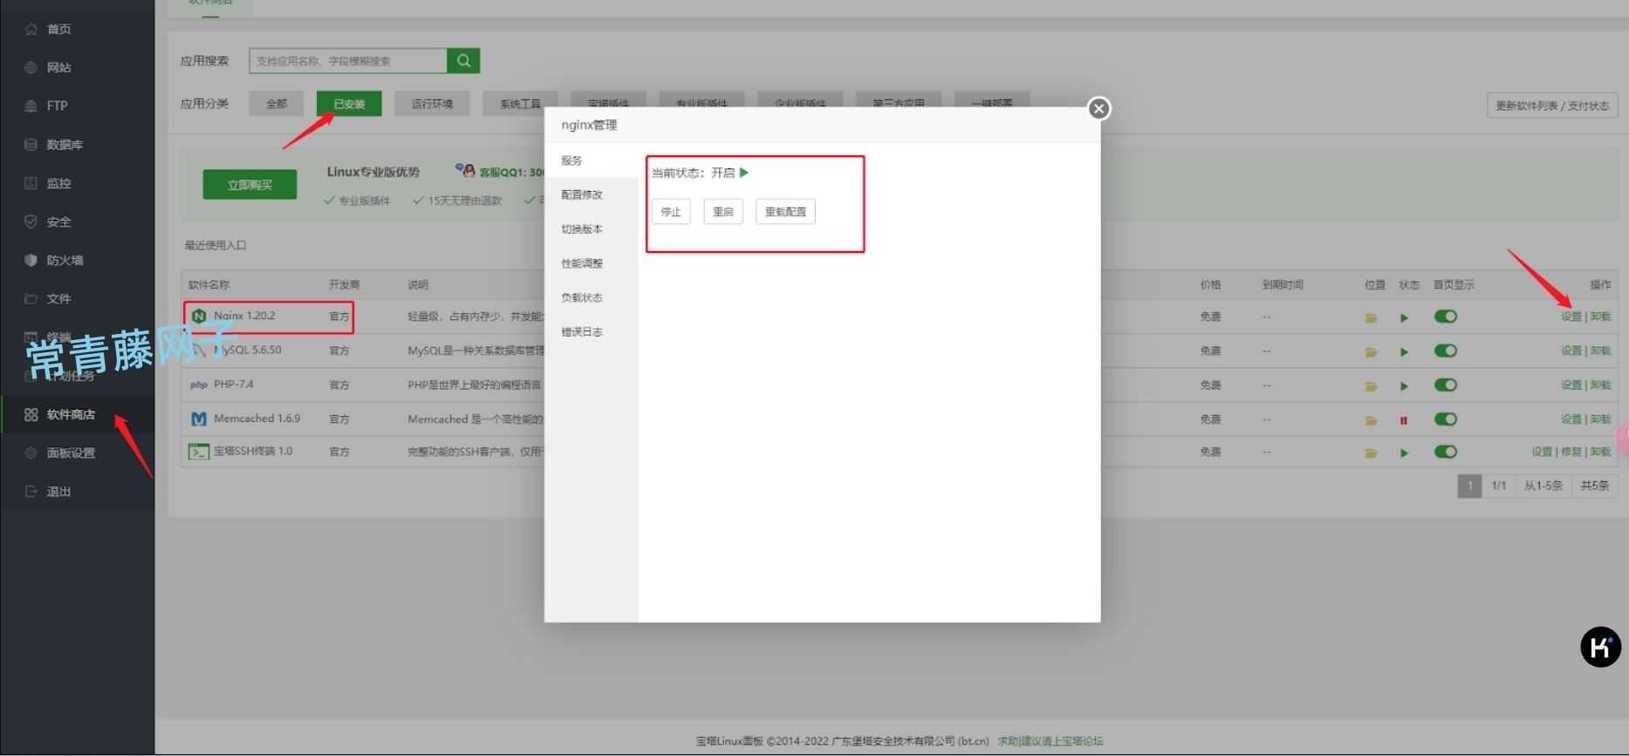Click 更新软件列表 / 支付状态 button
This screenshot has height=756, width=1629.
1552,106
